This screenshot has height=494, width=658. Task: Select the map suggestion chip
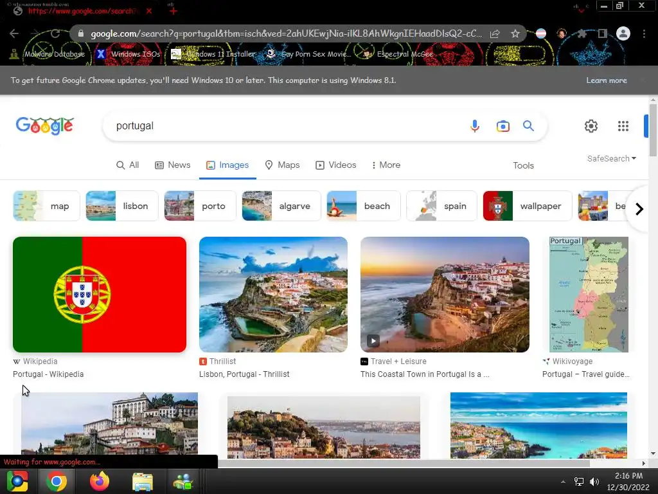[46, 206]
